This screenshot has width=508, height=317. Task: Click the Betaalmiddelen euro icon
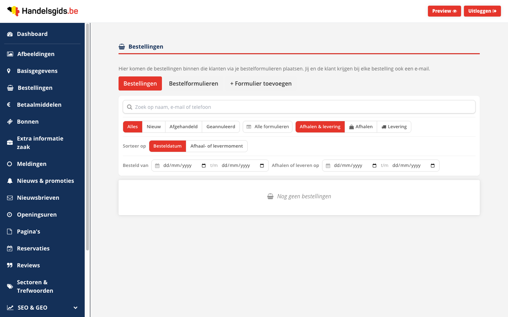tap(9, 105)
